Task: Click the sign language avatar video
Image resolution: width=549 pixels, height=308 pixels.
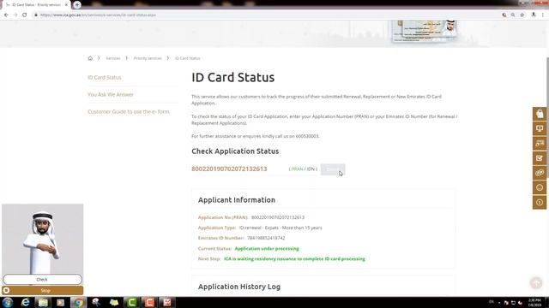Action: tap(43, 240)
